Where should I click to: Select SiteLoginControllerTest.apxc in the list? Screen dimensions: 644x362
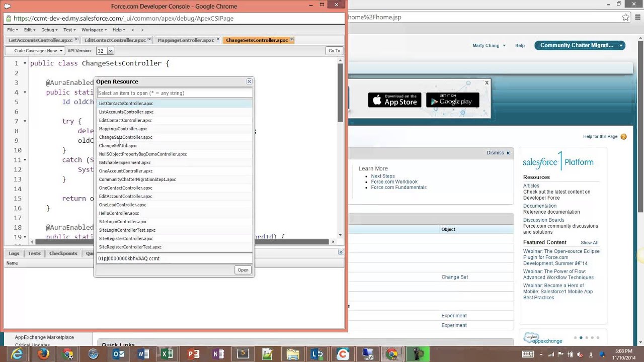(x=174, y=230)
